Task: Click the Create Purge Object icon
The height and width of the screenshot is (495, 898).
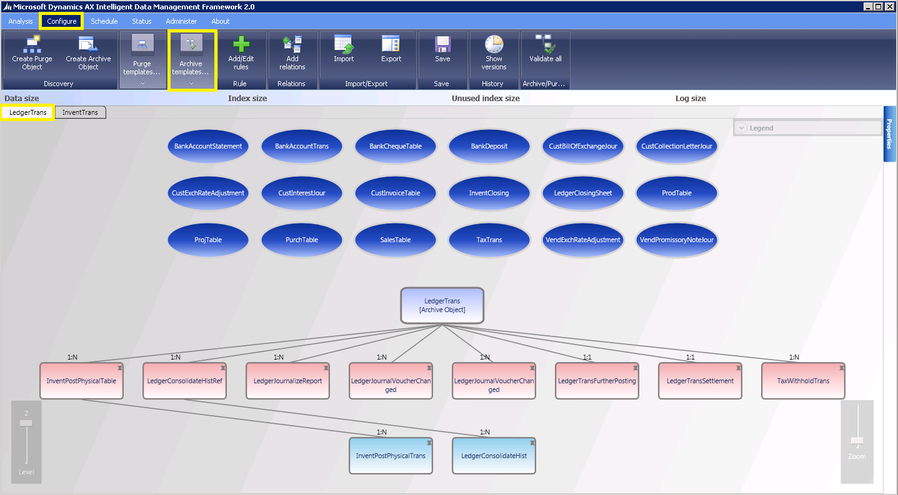Action: click(31, 53)
